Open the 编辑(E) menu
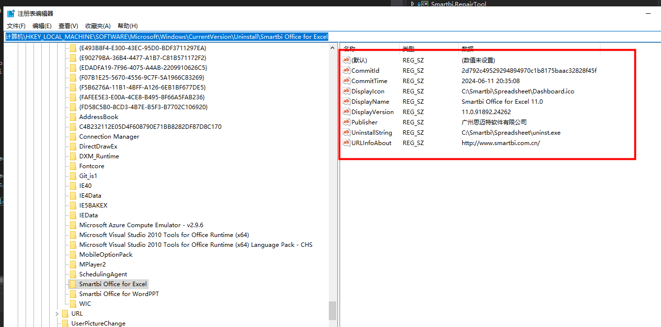This screenshot has height=327, width=661. [x=42, y=26]
